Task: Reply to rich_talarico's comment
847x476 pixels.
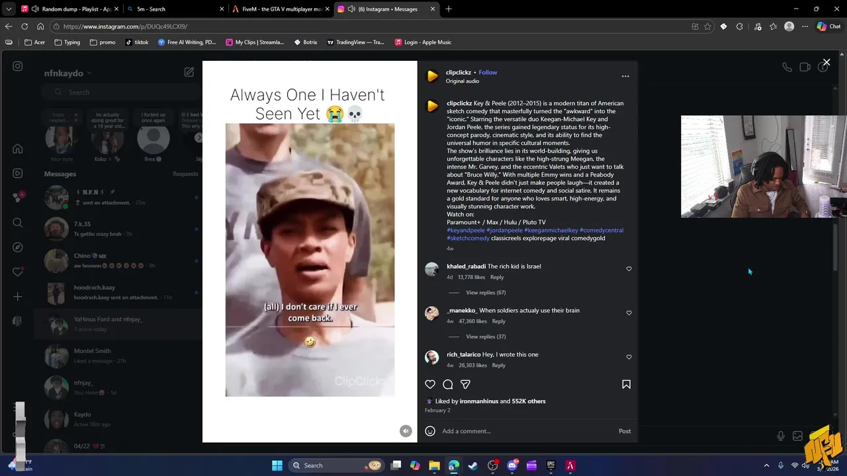Action: [499, 365]
